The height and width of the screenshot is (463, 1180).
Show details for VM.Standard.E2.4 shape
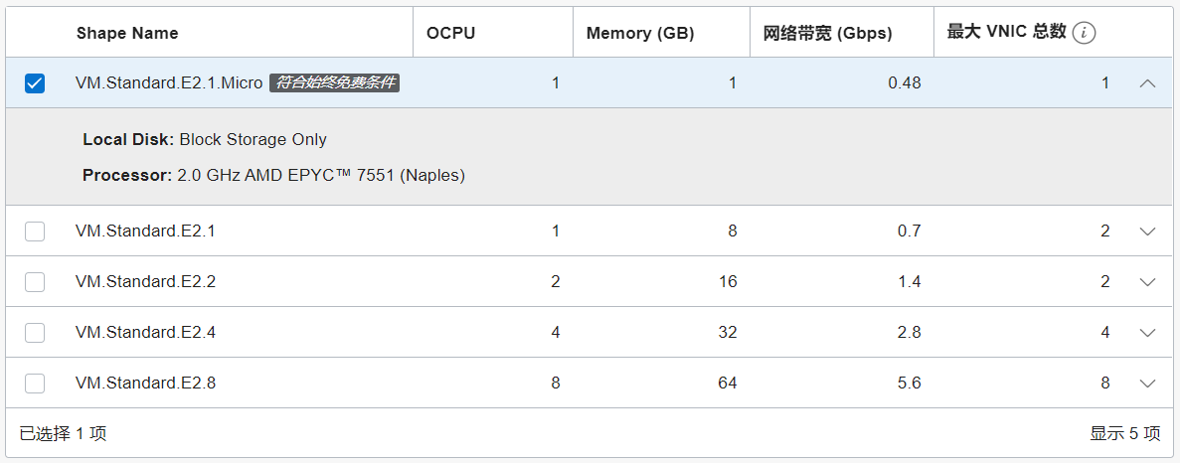click(x=1147, y=333)
